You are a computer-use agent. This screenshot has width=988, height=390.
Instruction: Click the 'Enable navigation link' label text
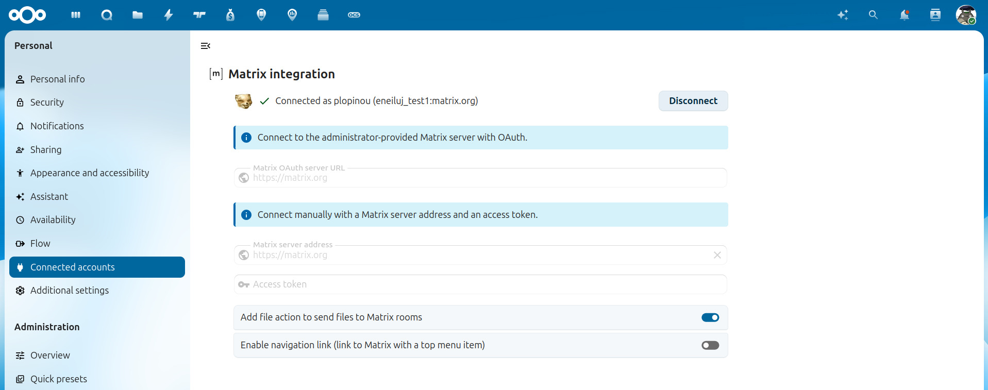tap(363, 345)
